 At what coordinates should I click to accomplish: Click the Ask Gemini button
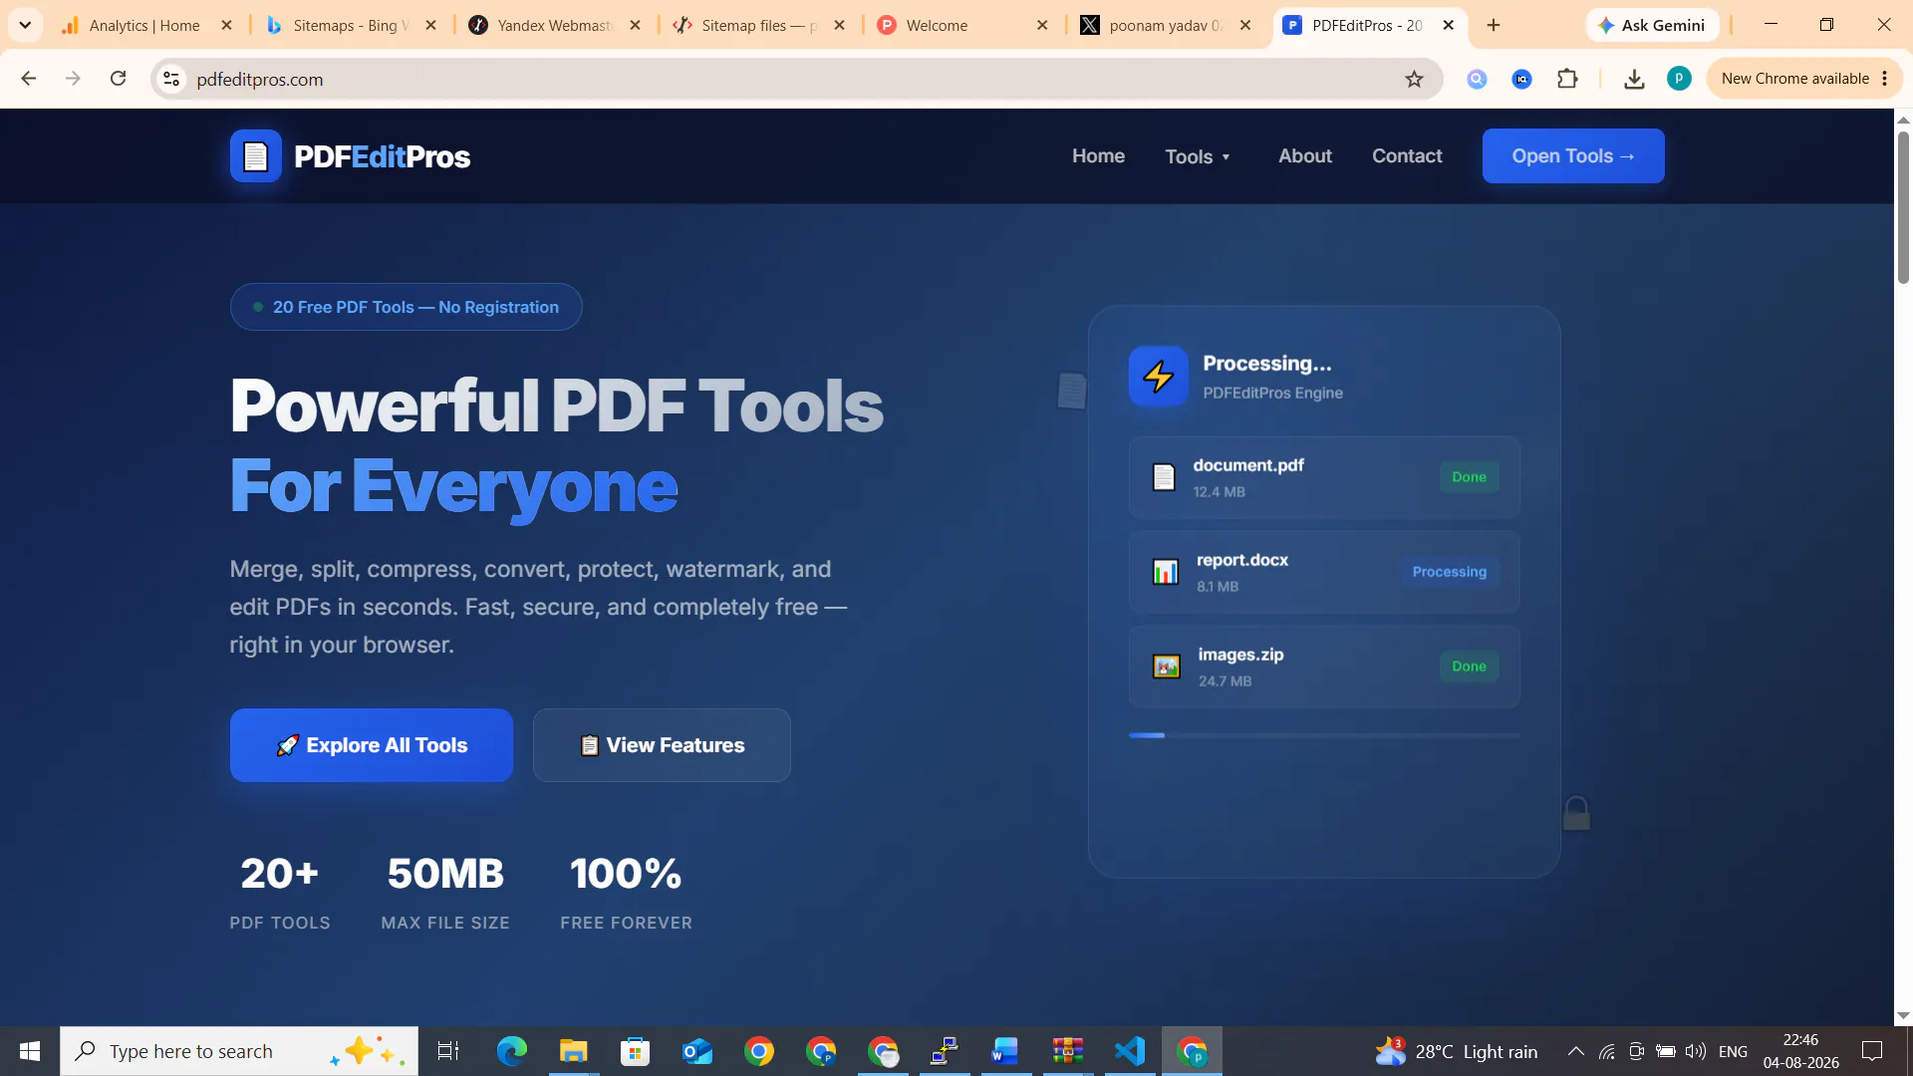point(1652,25)
